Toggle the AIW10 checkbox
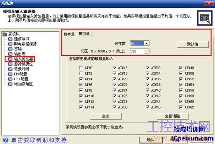Screen dimensions: 215x144 click(x=81, y=96)
